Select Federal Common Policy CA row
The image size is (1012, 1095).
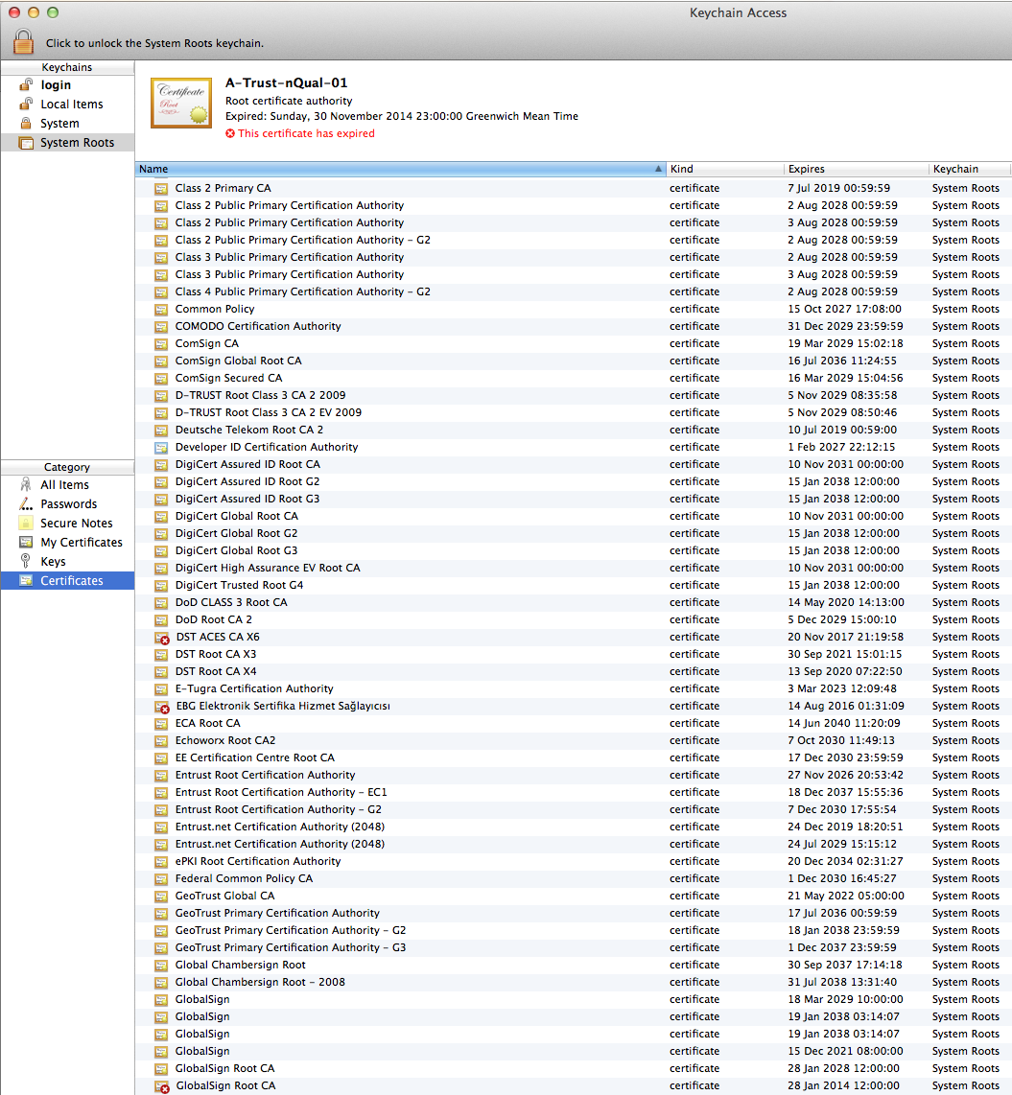573,878
